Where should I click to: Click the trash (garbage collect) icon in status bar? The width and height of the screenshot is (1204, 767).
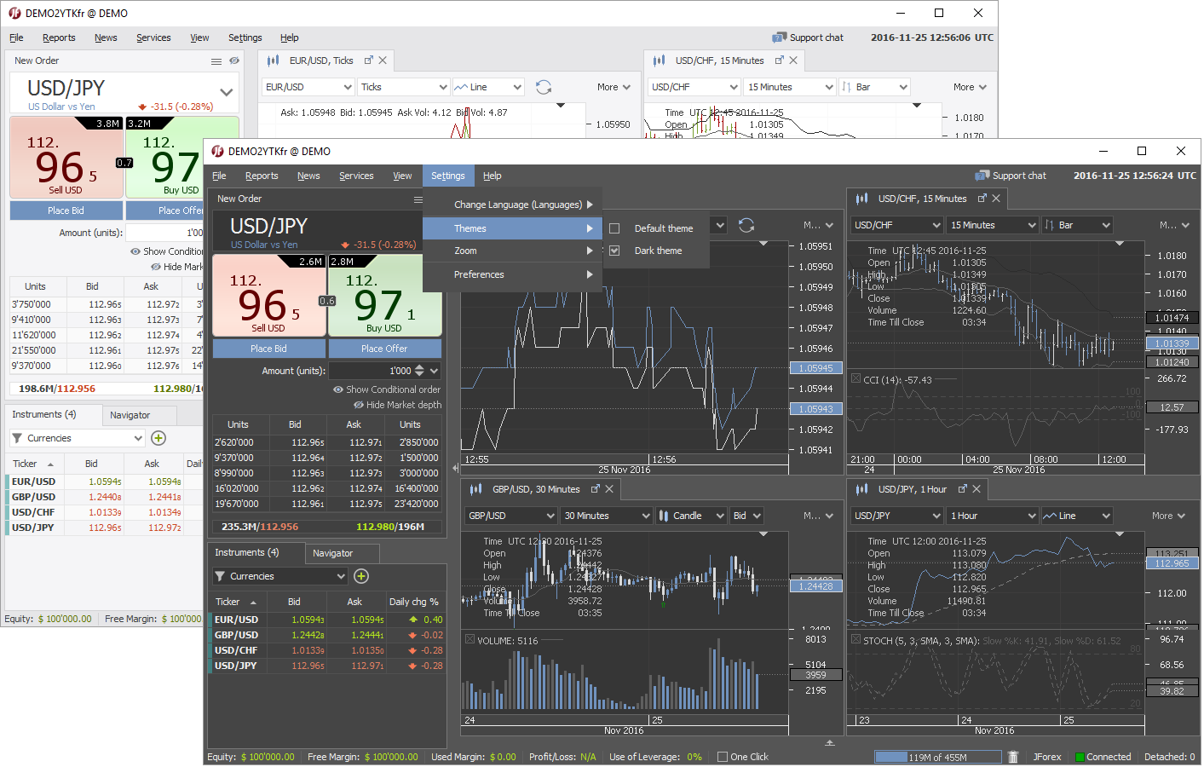[x=1013, y=757]
